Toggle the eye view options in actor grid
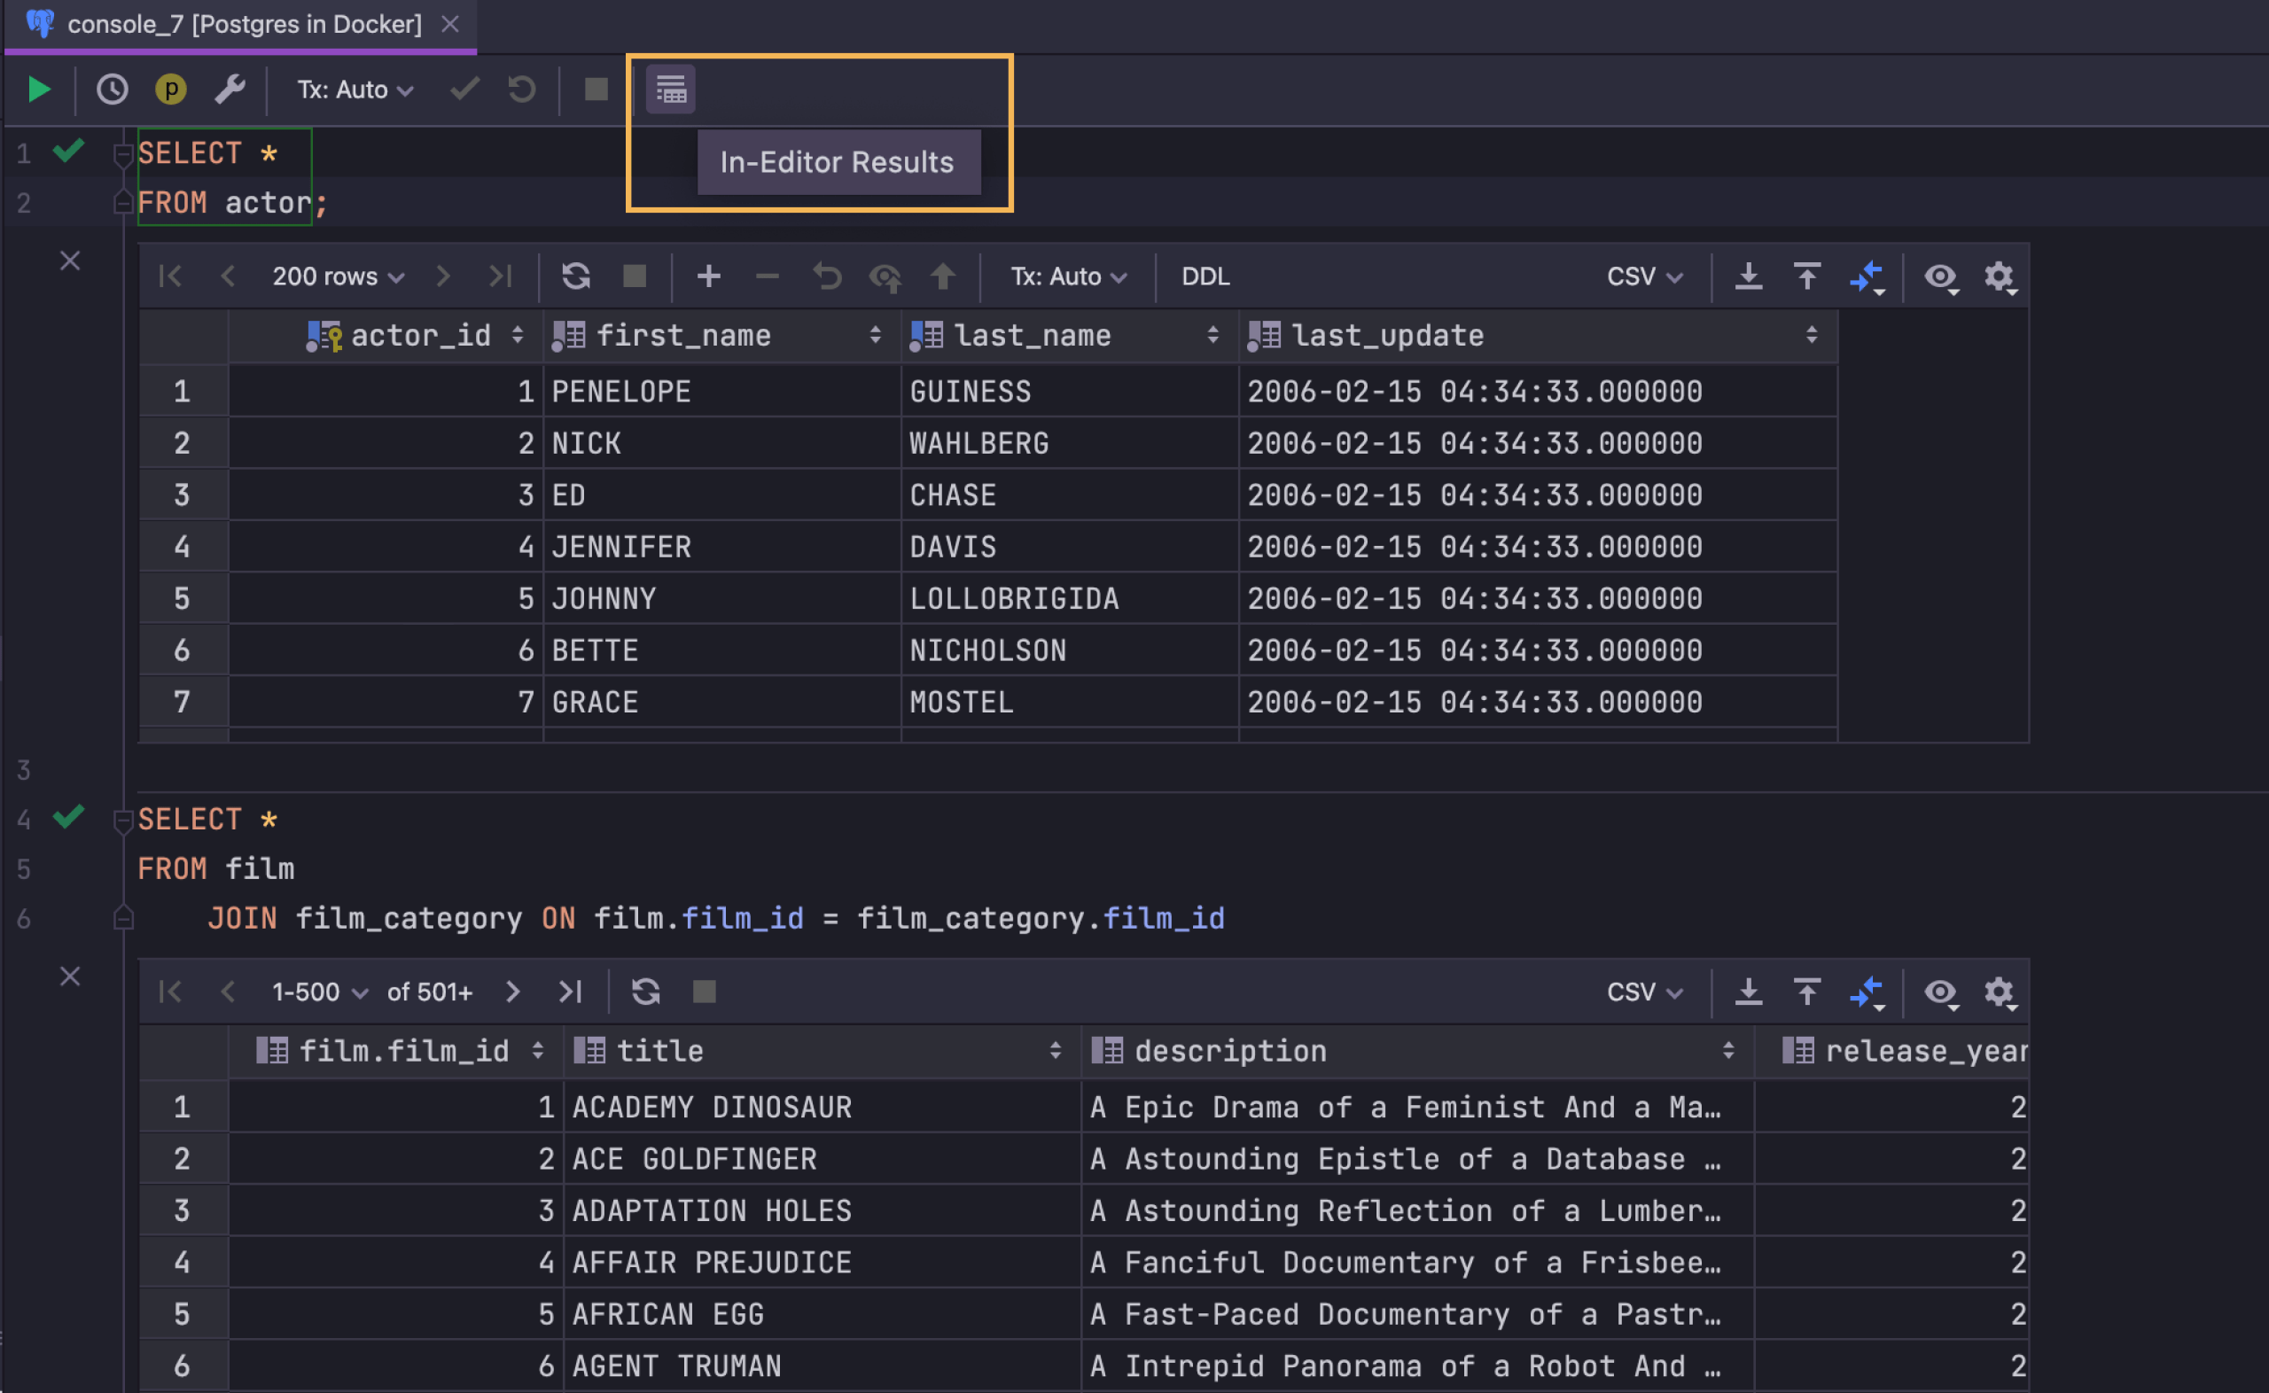This screenshot has width=2269, height=1393. point(1940,276)
